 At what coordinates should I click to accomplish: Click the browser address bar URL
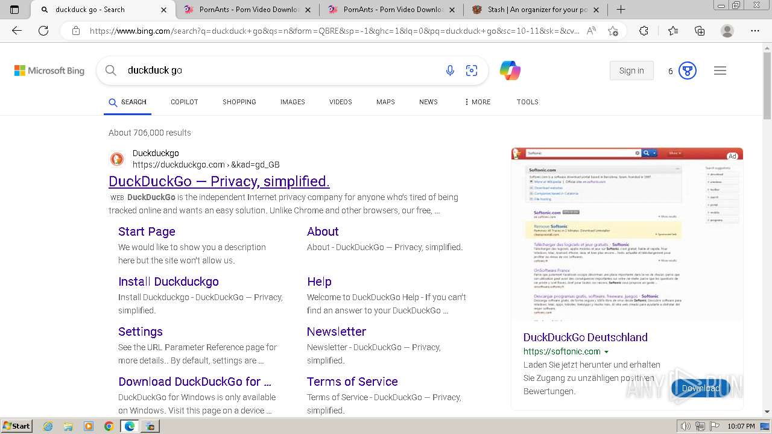[x=335, y=31]
